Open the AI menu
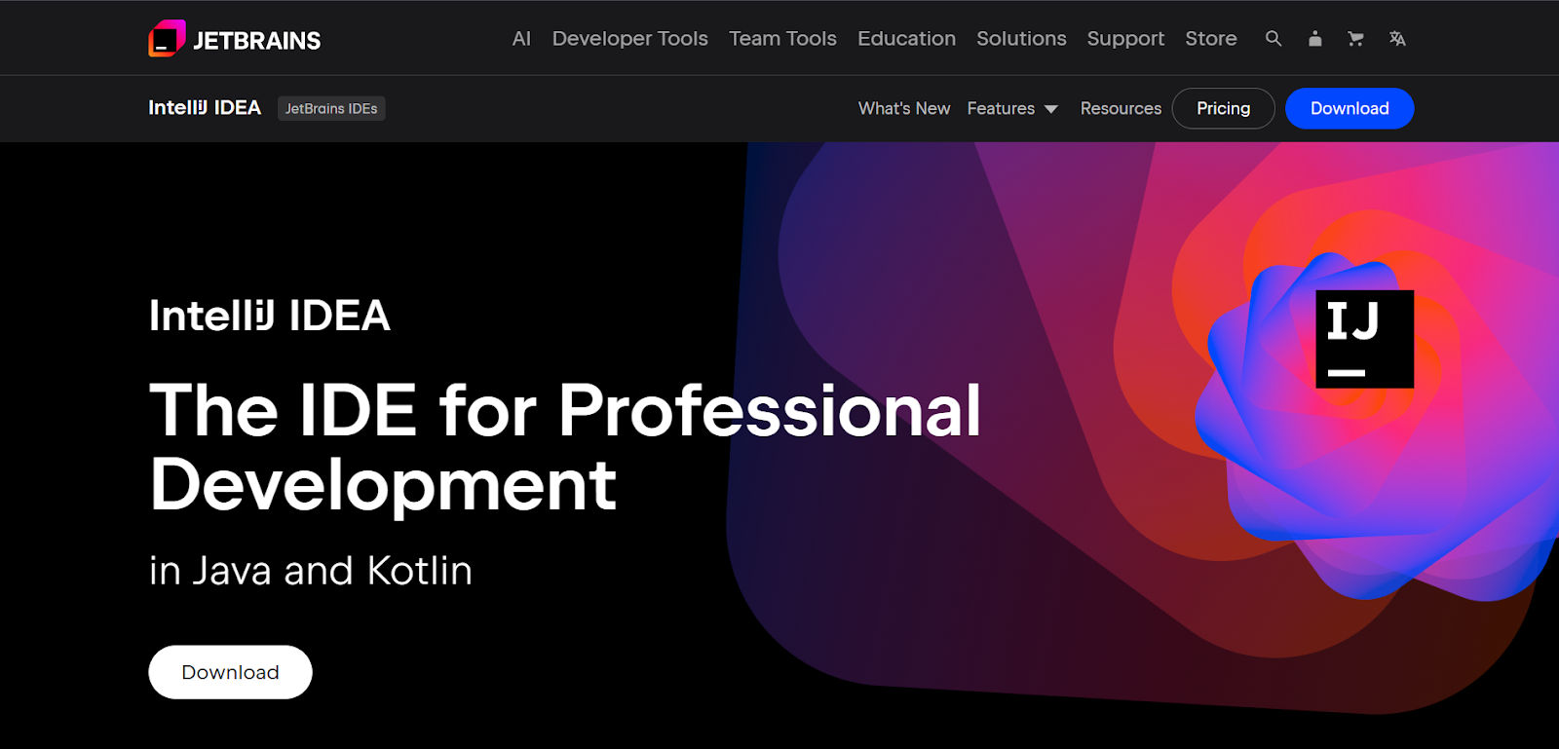This screenshot has width=1559, height=749. point(521,39)
